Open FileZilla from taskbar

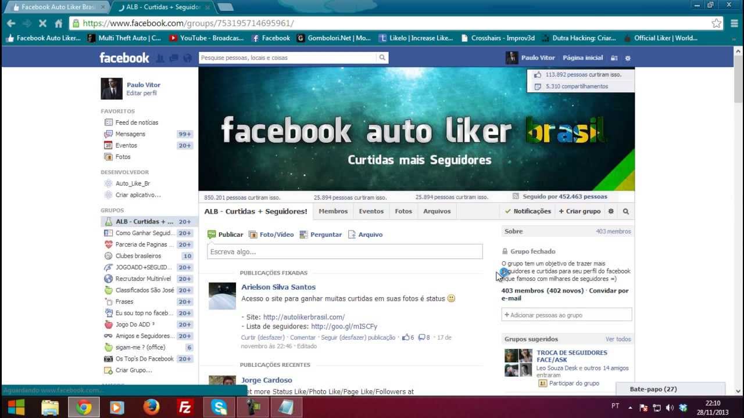185,408
